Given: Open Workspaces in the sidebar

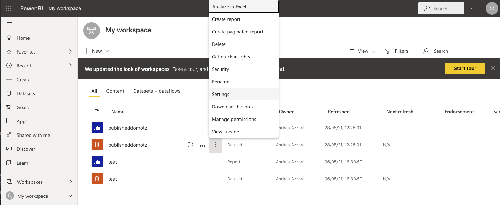Looking at the screenshot, I should coord(39,182).
